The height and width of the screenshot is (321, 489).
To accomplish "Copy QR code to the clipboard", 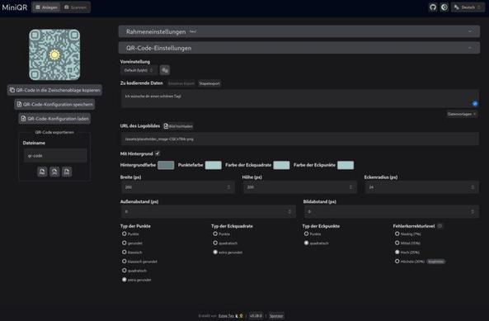I will click(54, 90).
